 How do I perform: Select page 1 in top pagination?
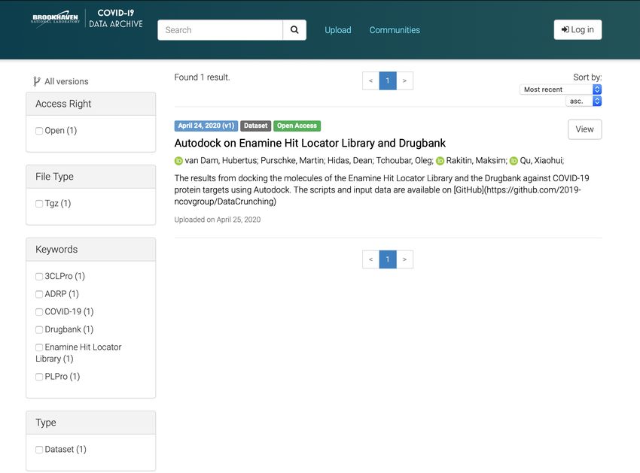click(x=388, y=80)
